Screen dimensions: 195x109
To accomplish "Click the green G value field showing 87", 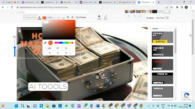I will pos(58,48).
